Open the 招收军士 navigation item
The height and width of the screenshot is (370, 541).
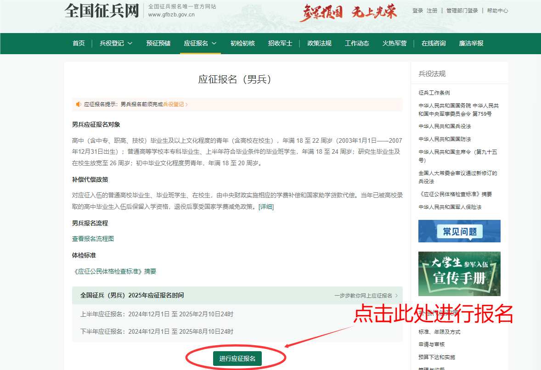pos(280,43)
